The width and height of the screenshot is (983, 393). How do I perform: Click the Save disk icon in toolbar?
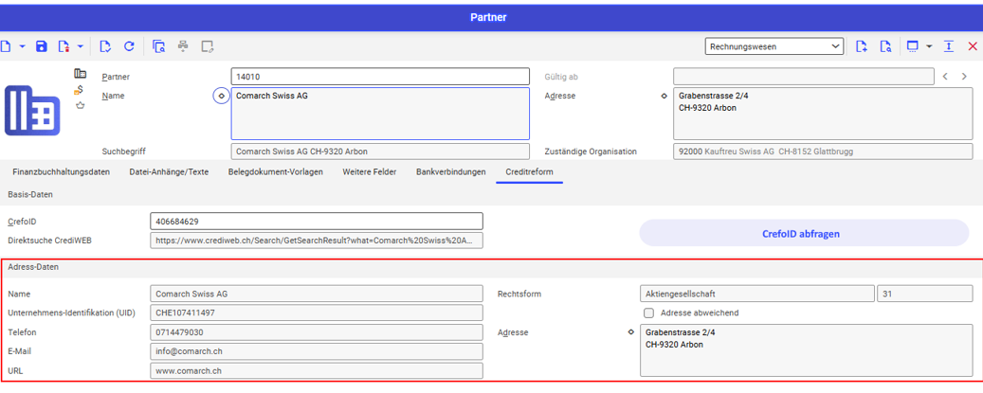(x=41, y=46)
